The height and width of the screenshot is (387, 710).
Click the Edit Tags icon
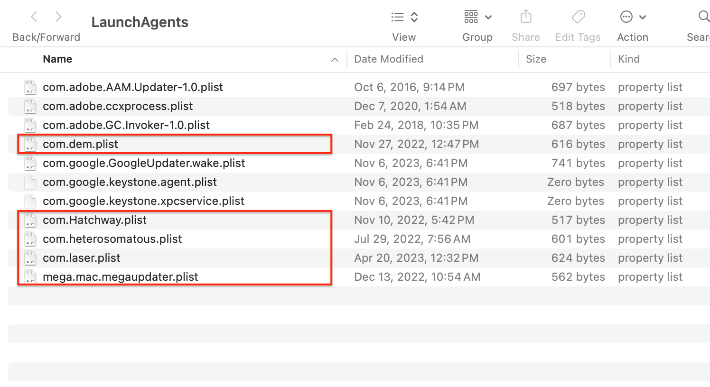(578, 17)
